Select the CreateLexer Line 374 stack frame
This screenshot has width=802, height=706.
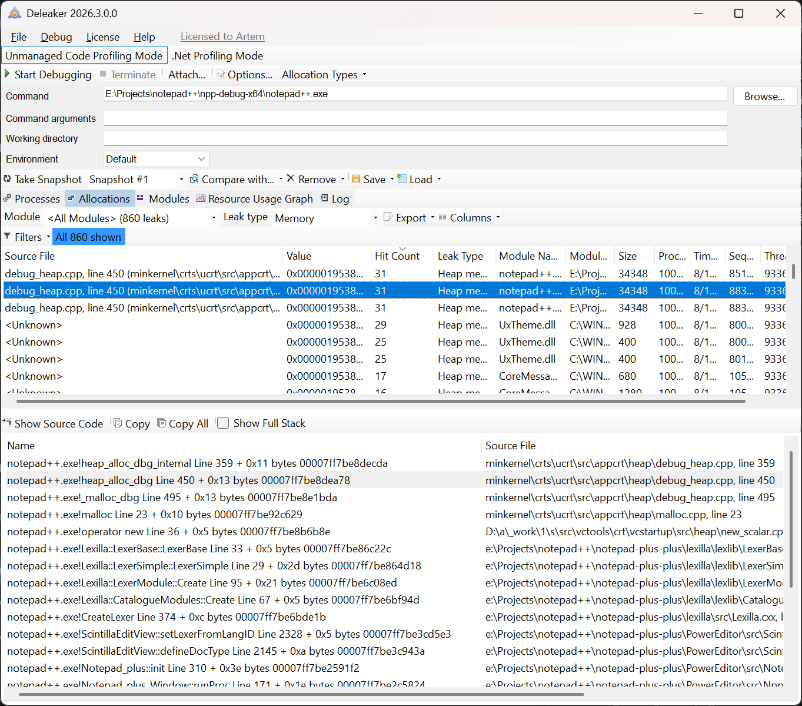[x=394, y=617]
